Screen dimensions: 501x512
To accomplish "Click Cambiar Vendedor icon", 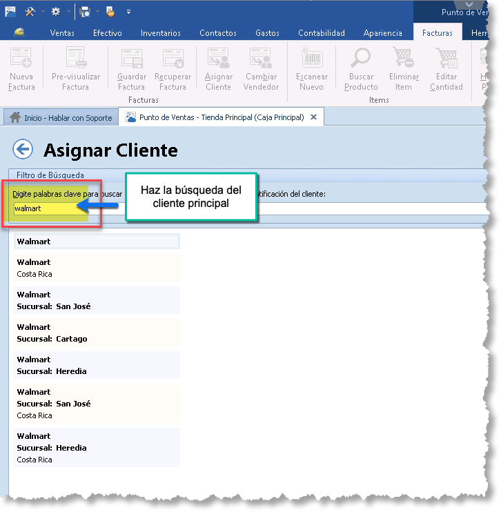I will click(261, 58).
